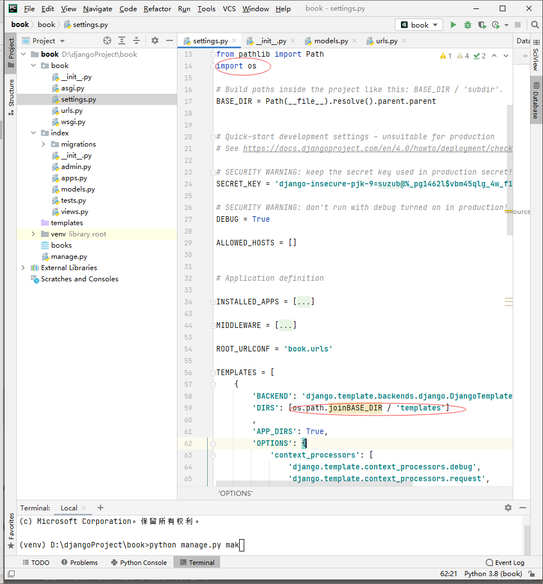
Task: Expand the migrations folder
Action: [44, 144]
